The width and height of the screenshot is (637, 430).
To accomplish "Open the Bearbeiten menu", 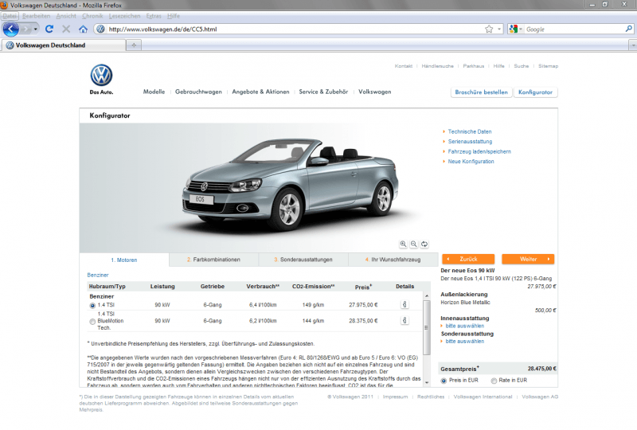I will [x=36, y=16].
